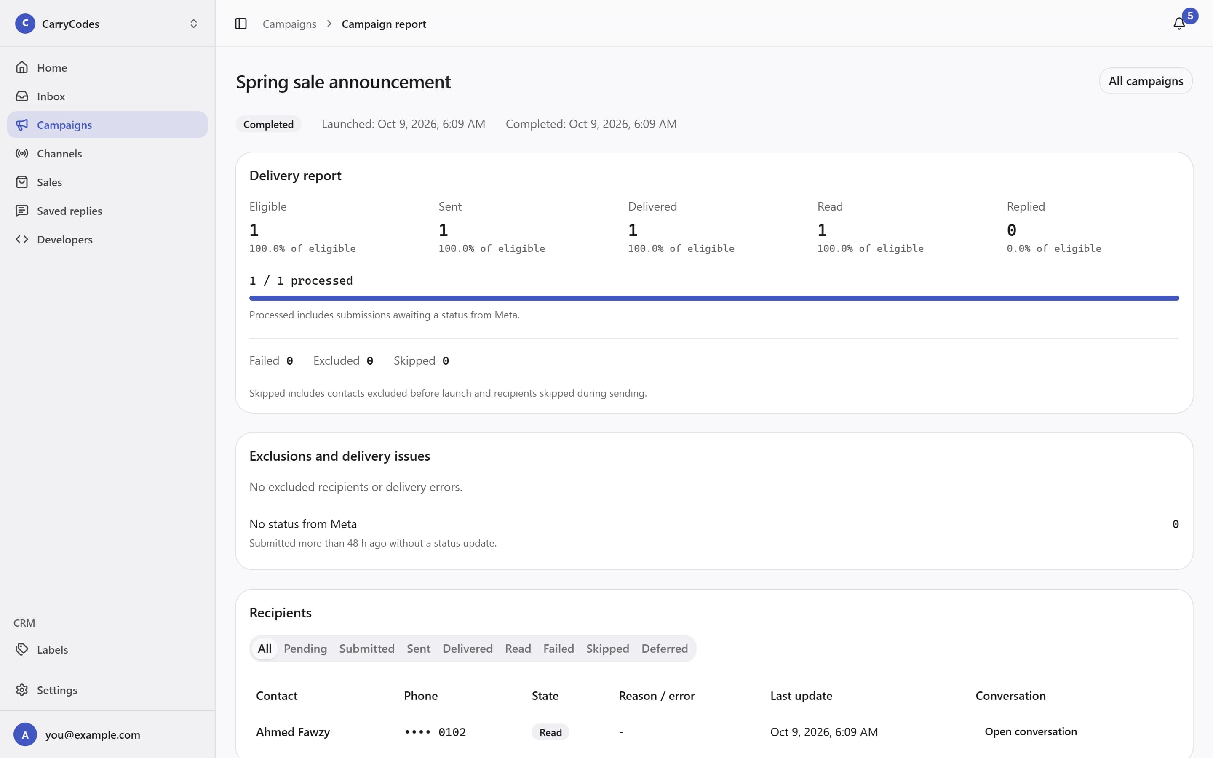Click the Completed status badge

pyautogui.click(x=268, y=124)
